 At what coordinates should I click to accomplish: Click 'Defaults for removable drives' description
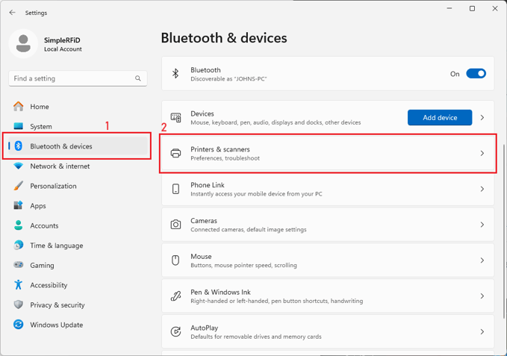(x=256, y=337)
